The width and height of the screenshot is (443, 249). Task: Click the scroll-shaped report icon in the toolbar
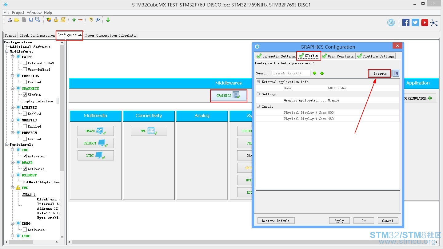point(63,20)
